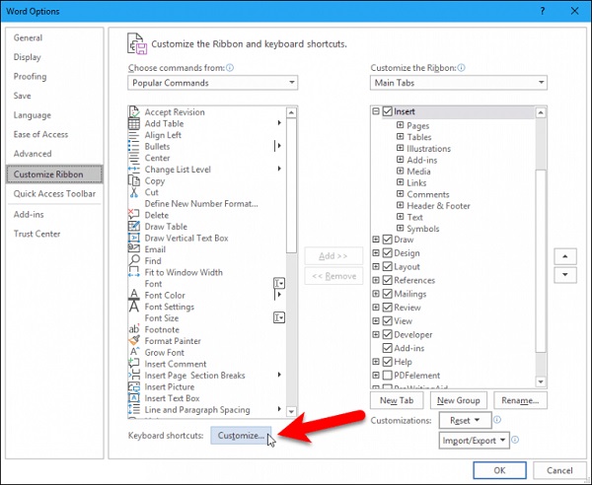Toggle the Developer tab checkbox
Screen dimensions: 592x485
coord(388,334)
